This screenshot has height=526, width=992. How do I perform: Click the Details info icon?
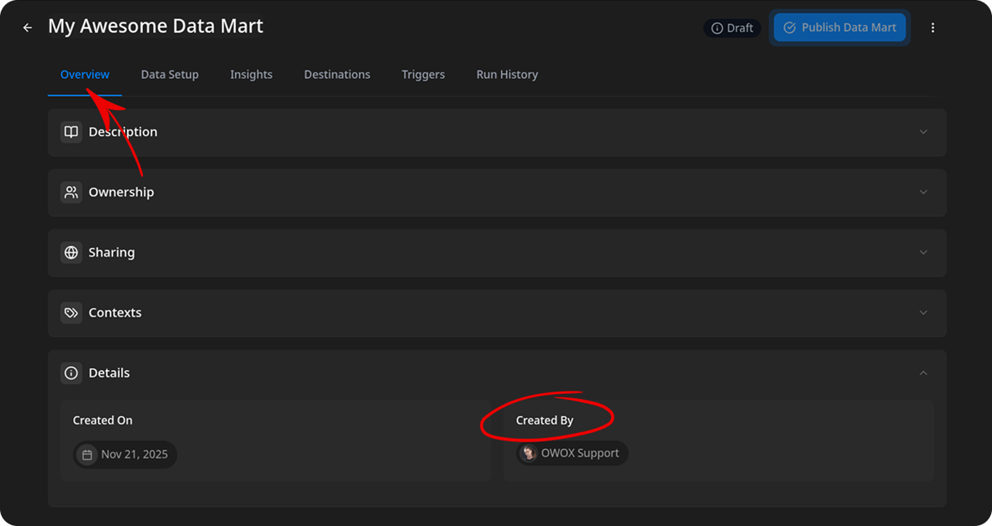(71, 373)
